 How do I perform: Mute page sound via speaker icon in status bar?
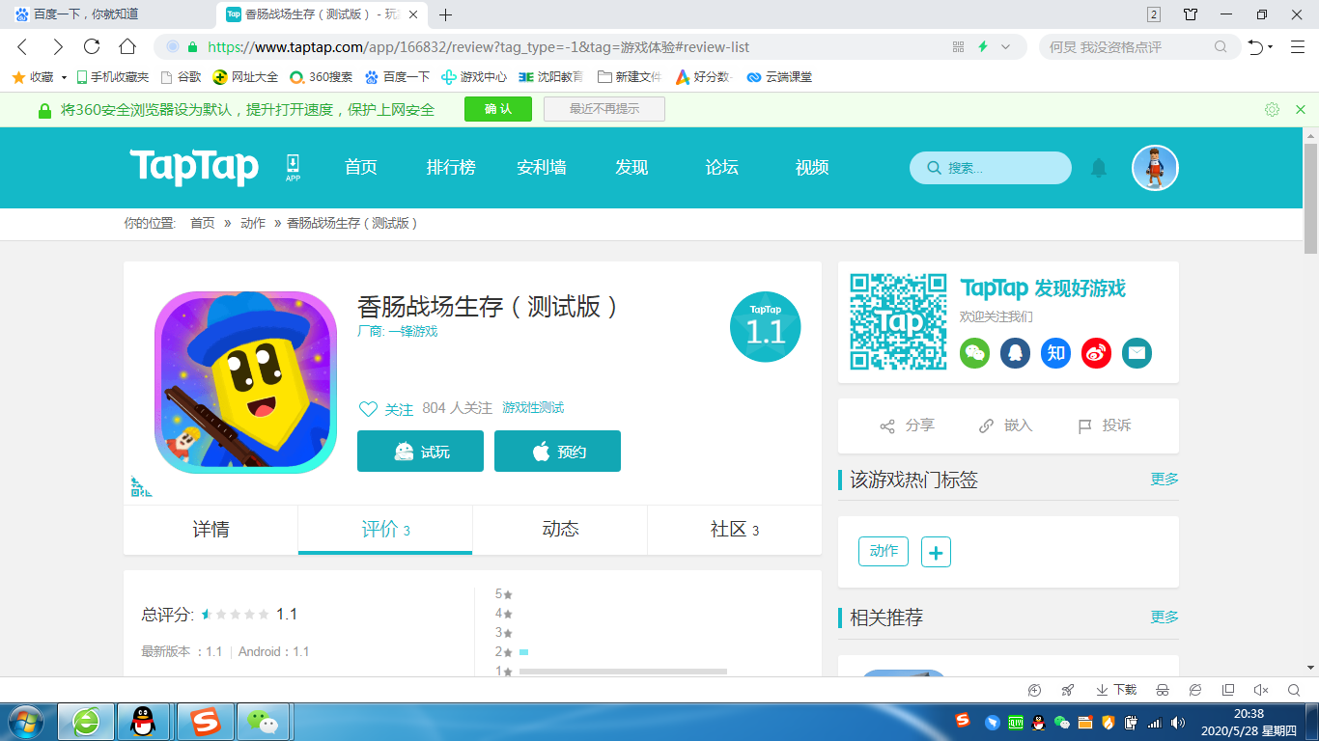[1260, 690]
